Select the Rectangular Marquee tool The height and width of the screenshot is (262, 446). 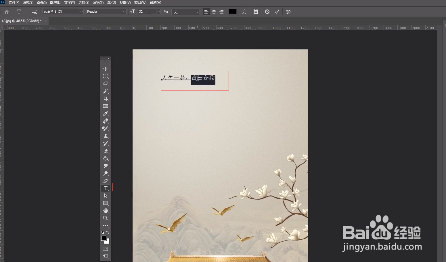click(106, 76)
